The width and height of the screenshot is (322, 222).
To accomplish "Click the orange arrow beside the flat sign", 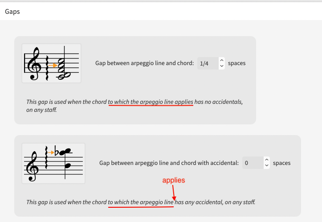I will click(x=51, y=152).
